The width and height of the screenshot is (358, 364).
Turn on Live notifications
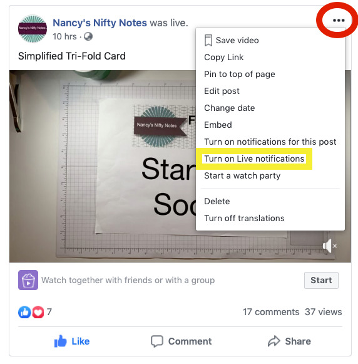(254, 159)
